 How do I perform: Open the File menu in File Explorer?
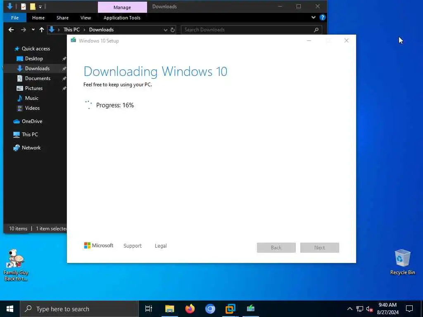pos(15,18)
